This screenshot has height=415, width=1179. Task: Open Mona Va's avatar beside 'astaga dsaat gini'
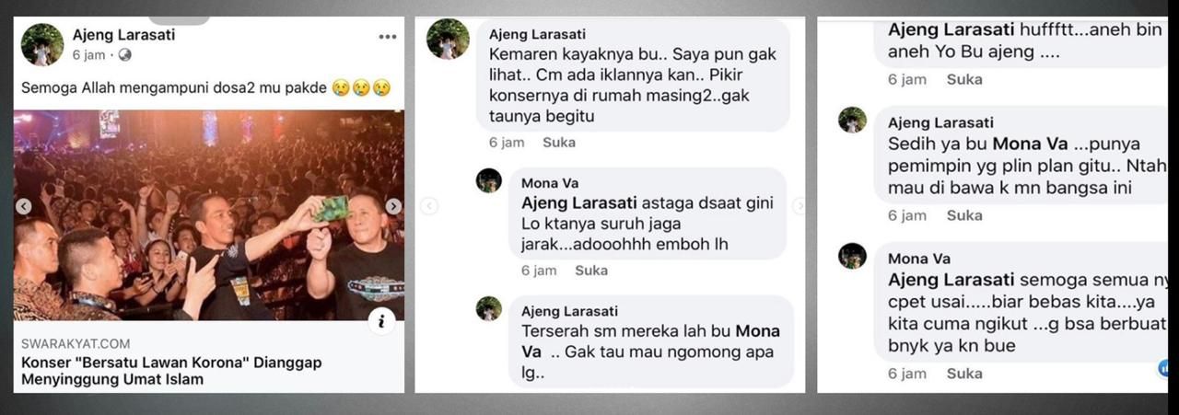[489, 180]
